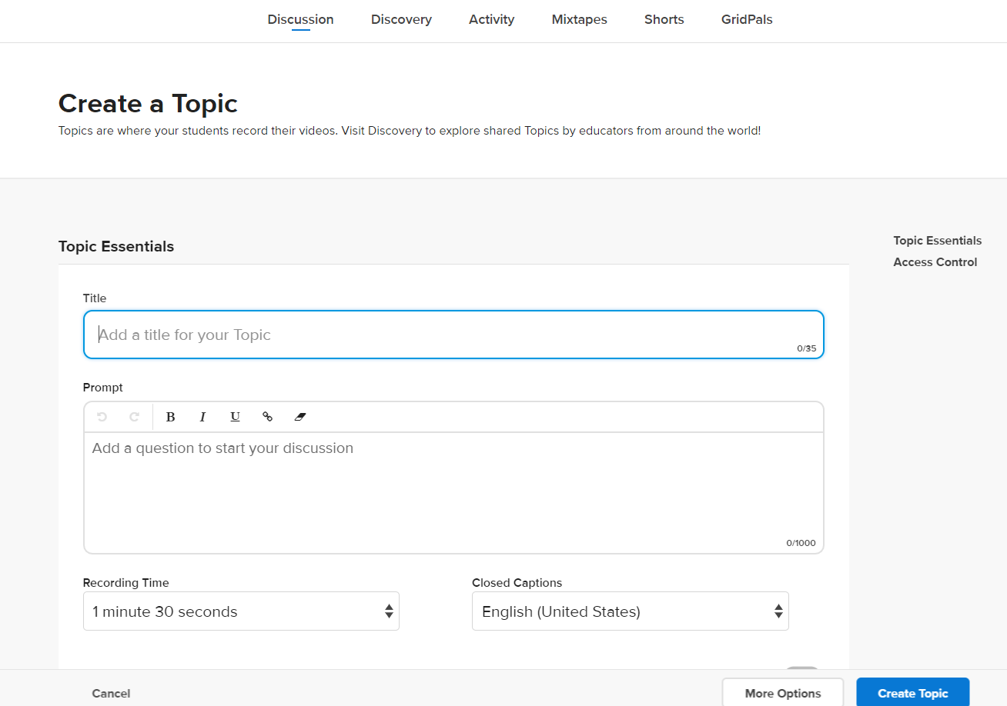The width and height of the screenshot is (1007, 706).
Task: Click the Create Topic button
Action: coord(913,693)
